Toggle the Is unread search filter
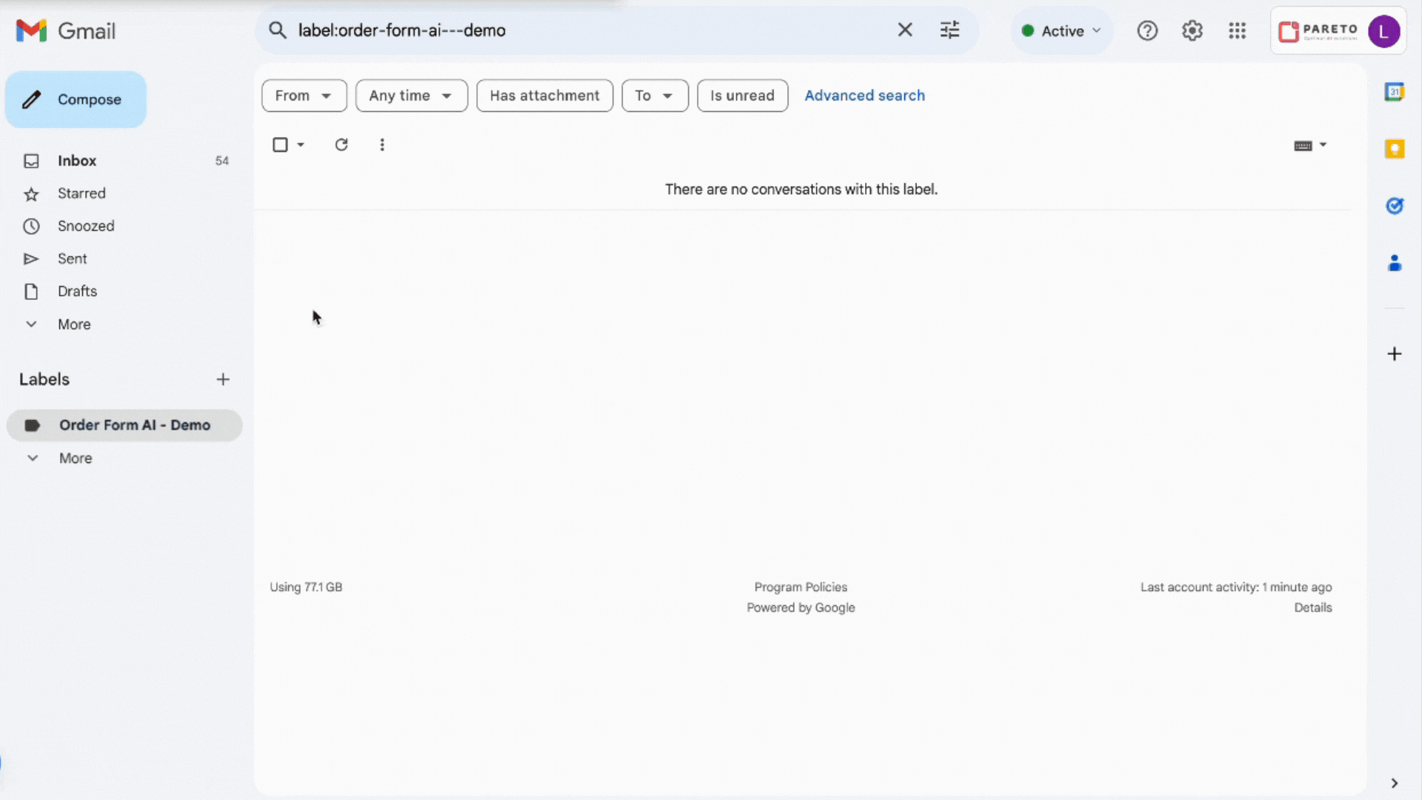The width and height of the screenshot is (1422, 800). click(x=742, y=96)
